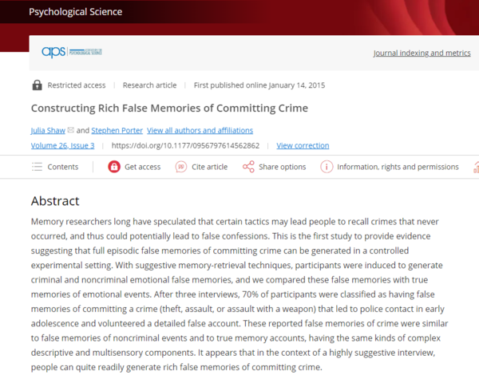Click the article title heading
The height and width of the screenshot is (379, 479).
point(168,108)
